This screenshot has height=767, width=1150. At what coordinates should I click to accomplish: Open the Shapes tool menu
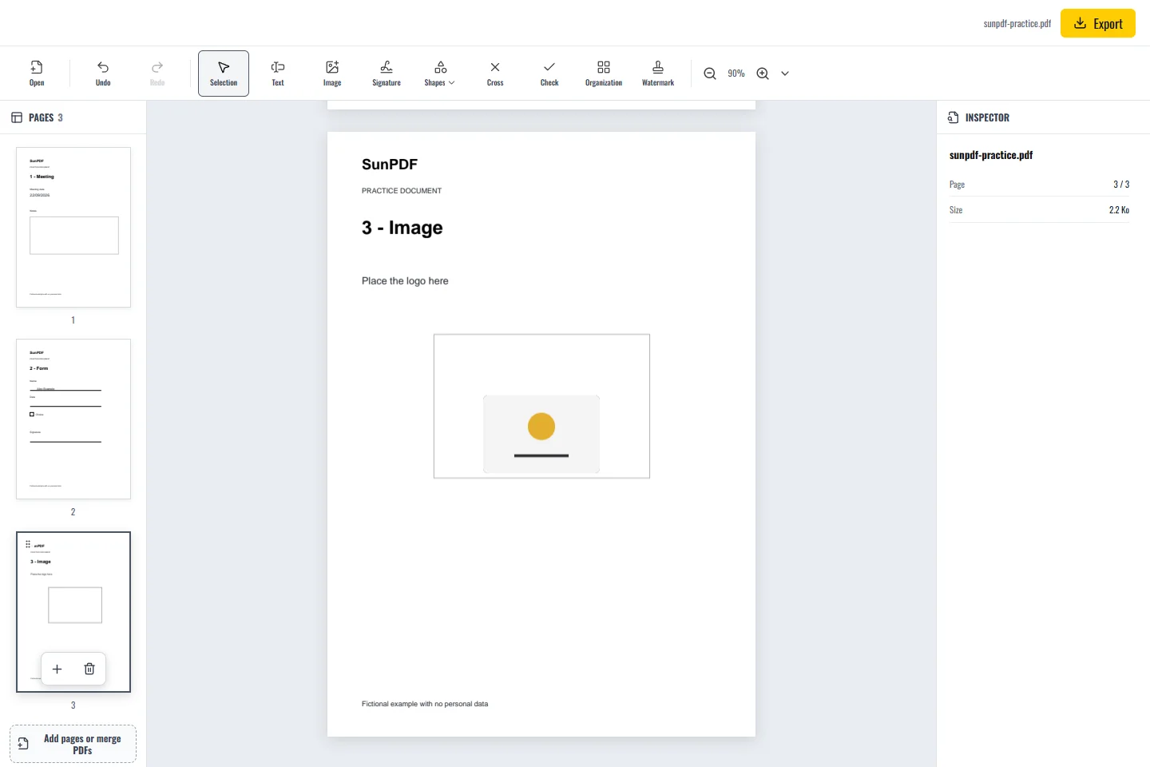click(440, 74)
